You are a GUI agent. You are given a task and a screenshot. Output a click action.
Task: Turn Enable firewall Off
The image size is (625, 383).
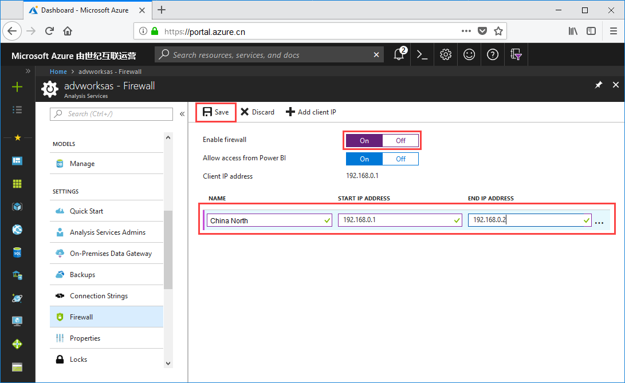coord(400,141)
